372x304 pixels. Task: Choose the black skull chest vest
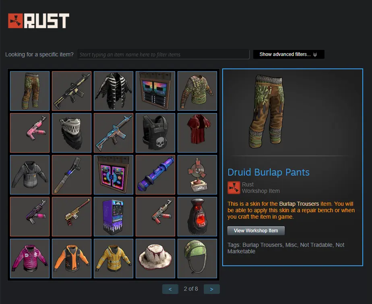click(155, 133)
